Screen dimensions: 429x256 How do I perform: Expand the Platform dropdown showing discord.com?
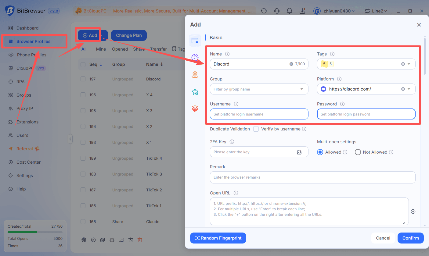point(409,89)
